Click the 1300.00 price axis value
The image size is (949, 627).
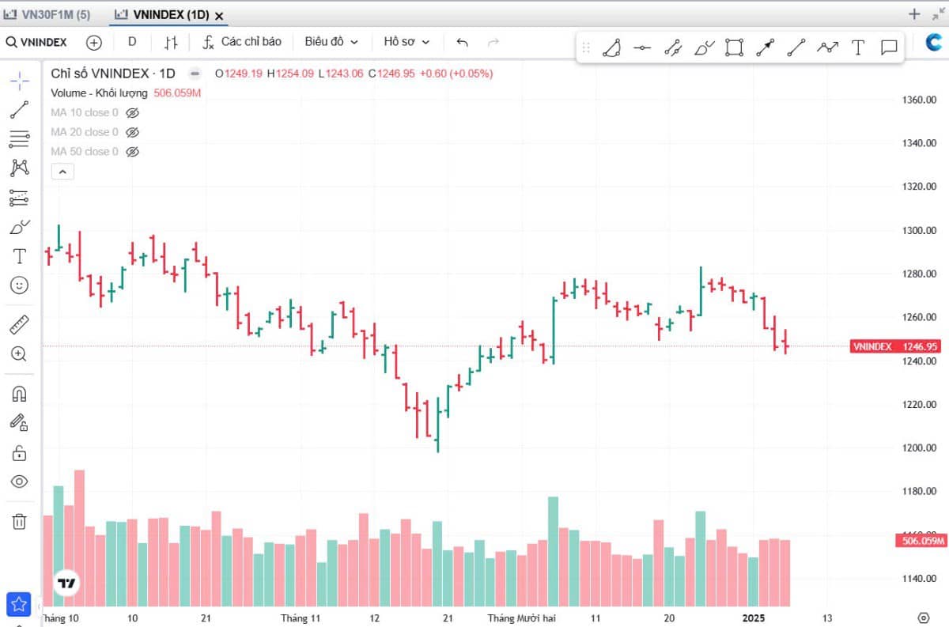(919, 230)
